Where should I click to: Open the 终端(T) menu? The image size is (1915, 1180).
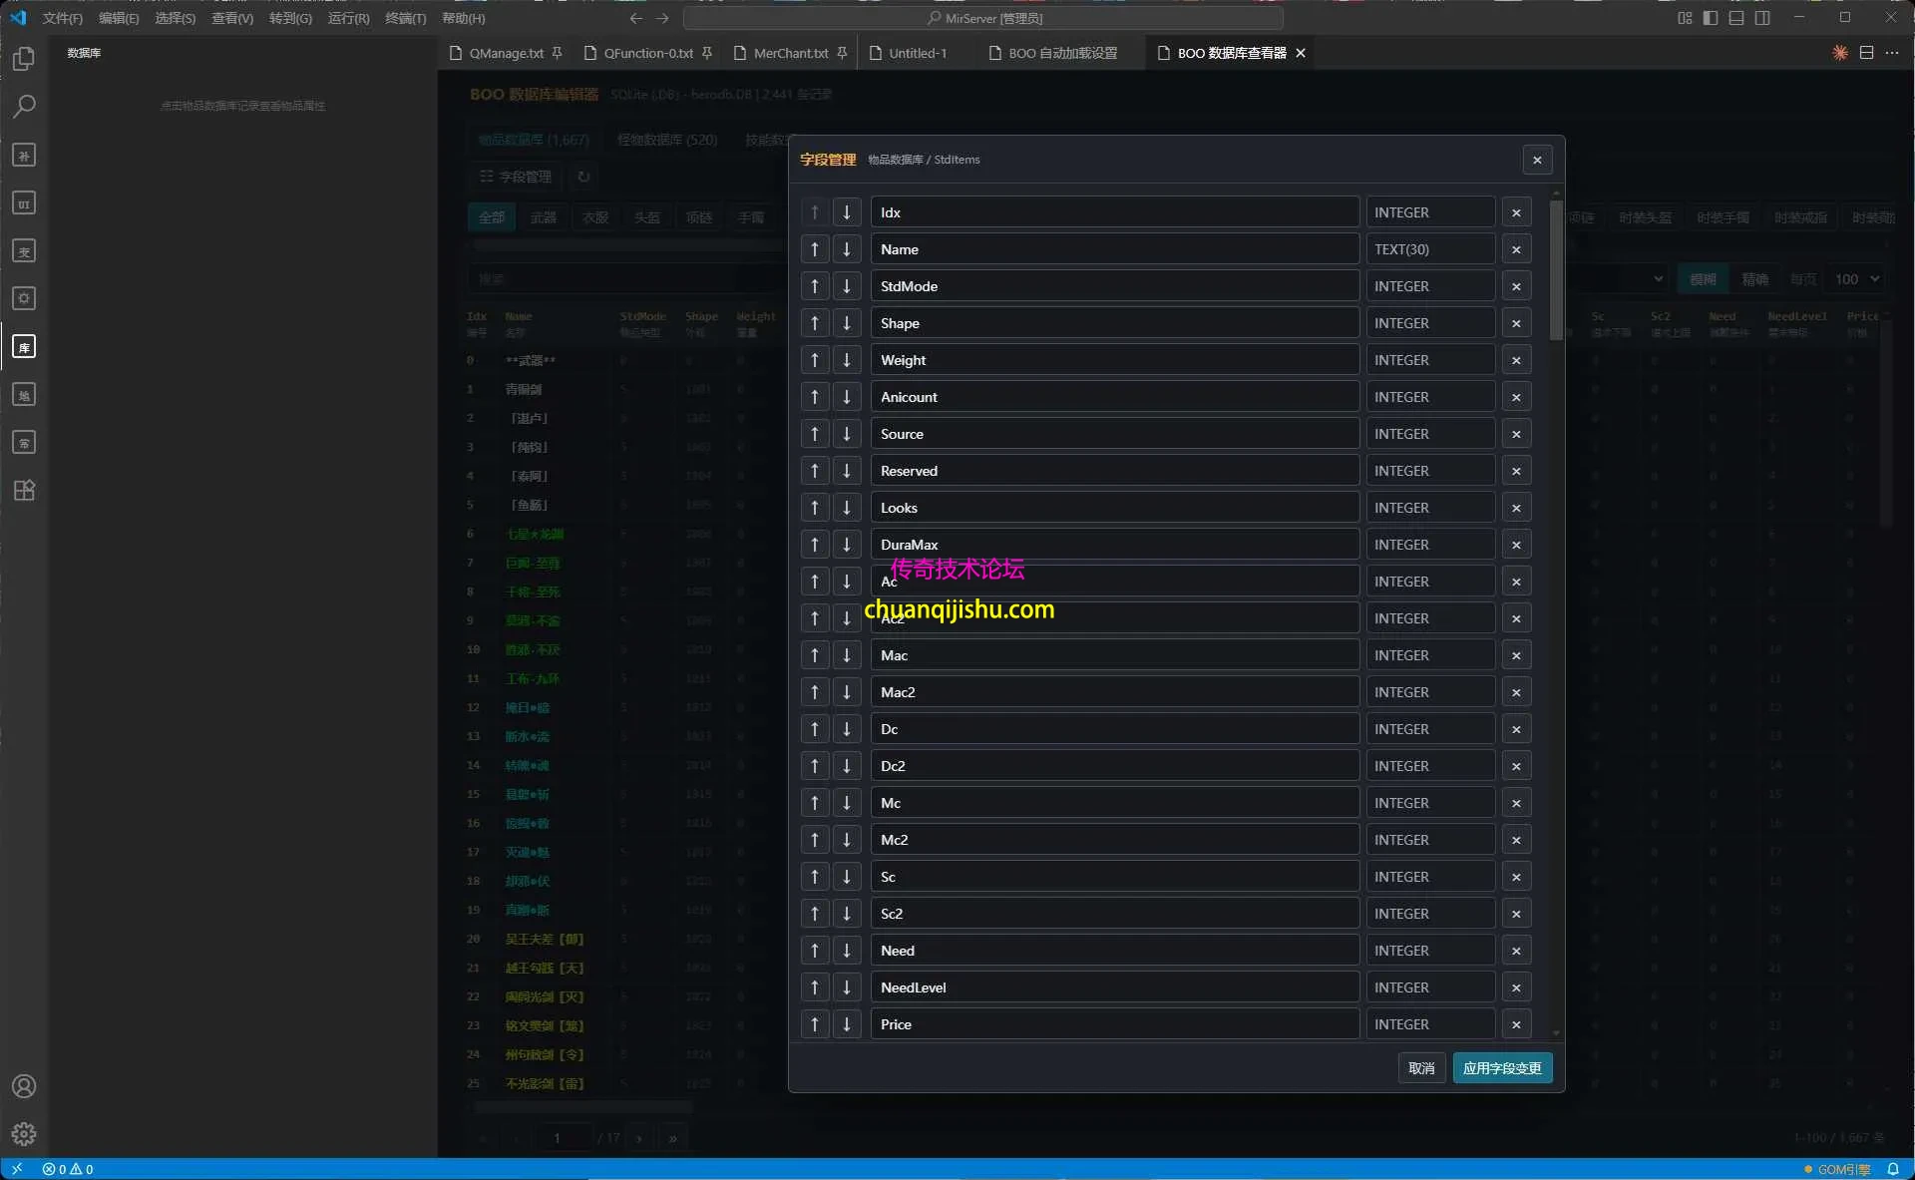tap(405, 18)
